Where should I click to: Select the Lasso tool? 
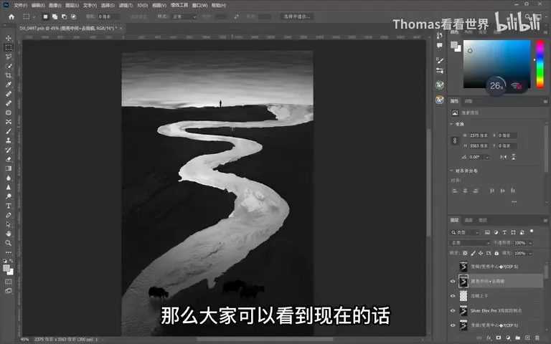9,57
